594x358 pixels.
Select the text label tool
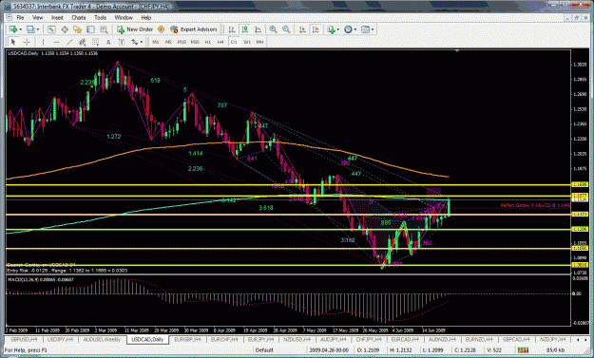coord(122,42)
